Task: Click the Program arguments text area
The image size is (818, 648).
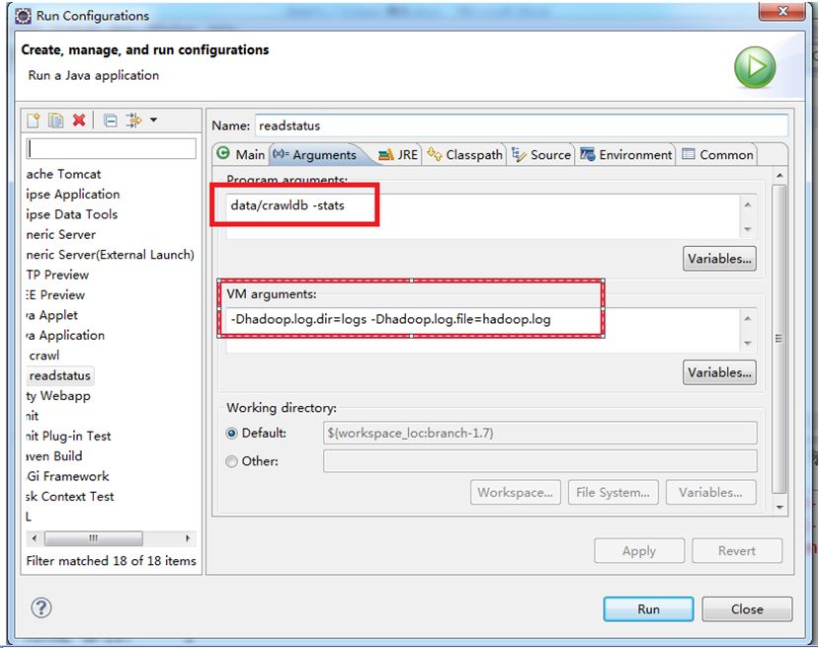Action: pyautogui.click(x=484, y=216)
